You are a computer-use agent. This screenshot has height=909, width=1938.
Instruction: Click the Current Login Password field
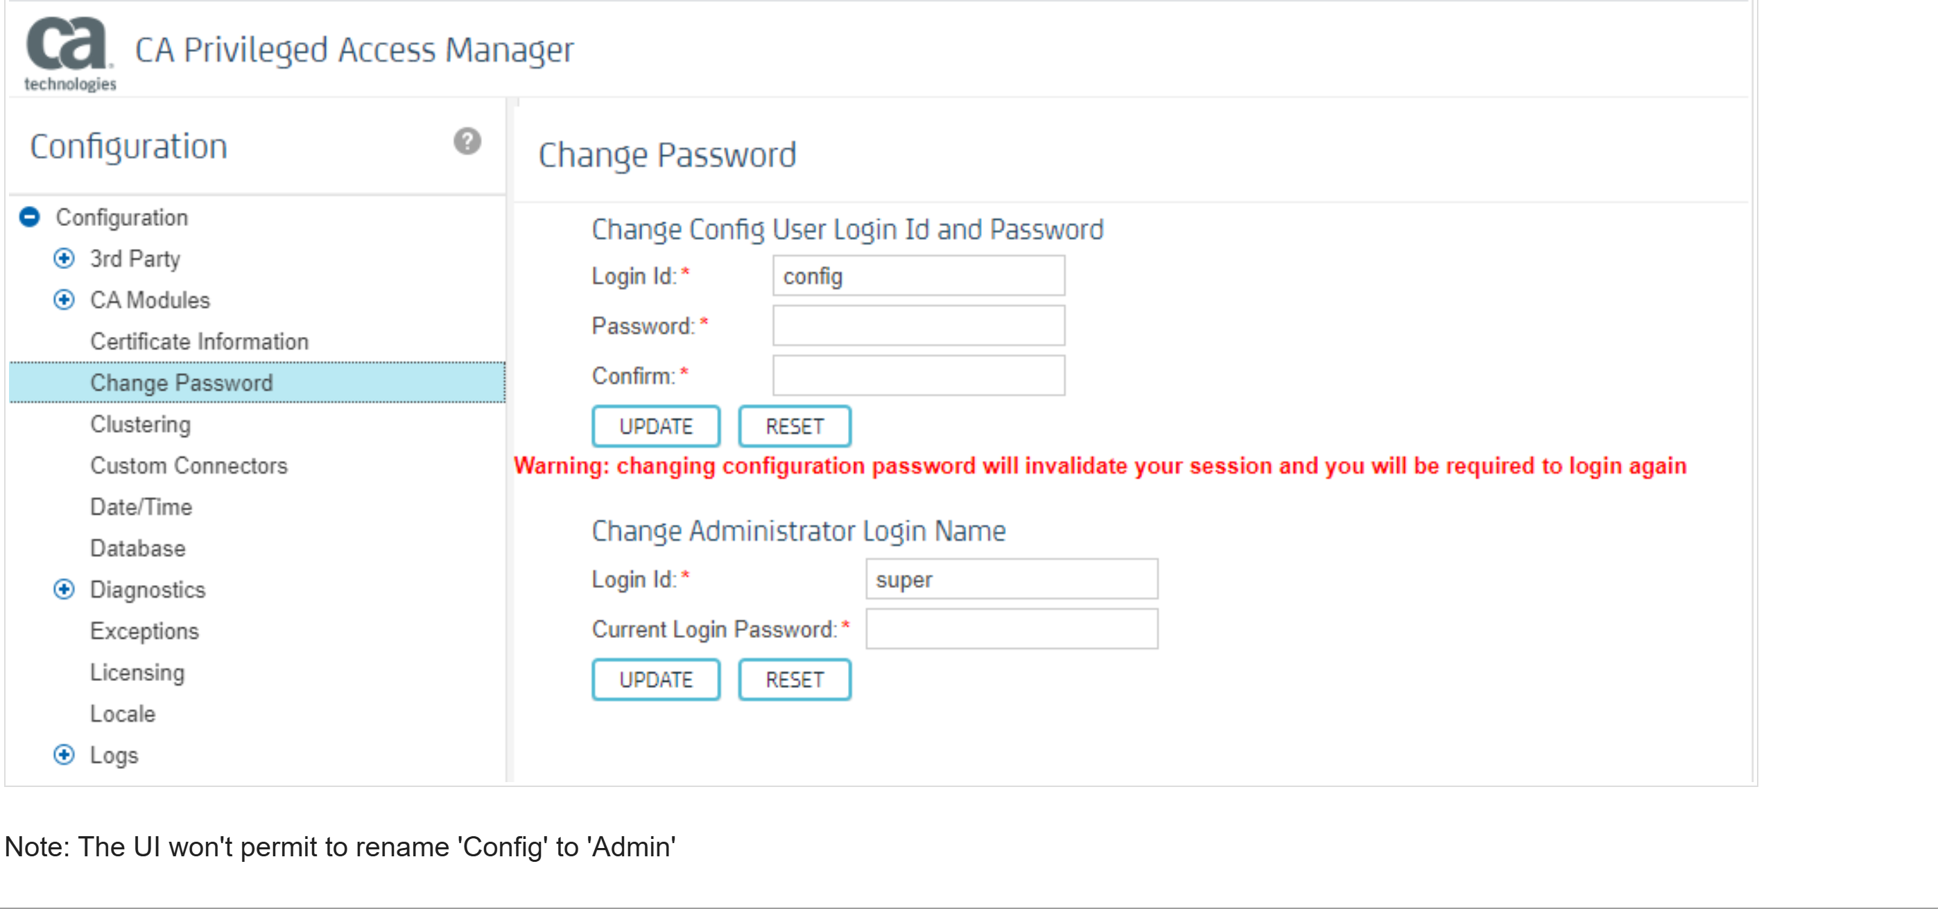1011,629
